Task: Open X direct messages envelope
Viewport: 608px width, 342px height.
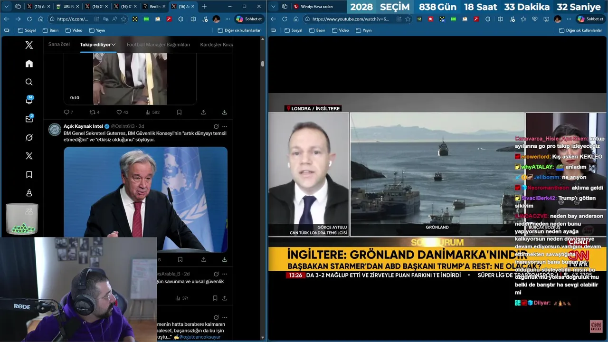Action: 29,119
